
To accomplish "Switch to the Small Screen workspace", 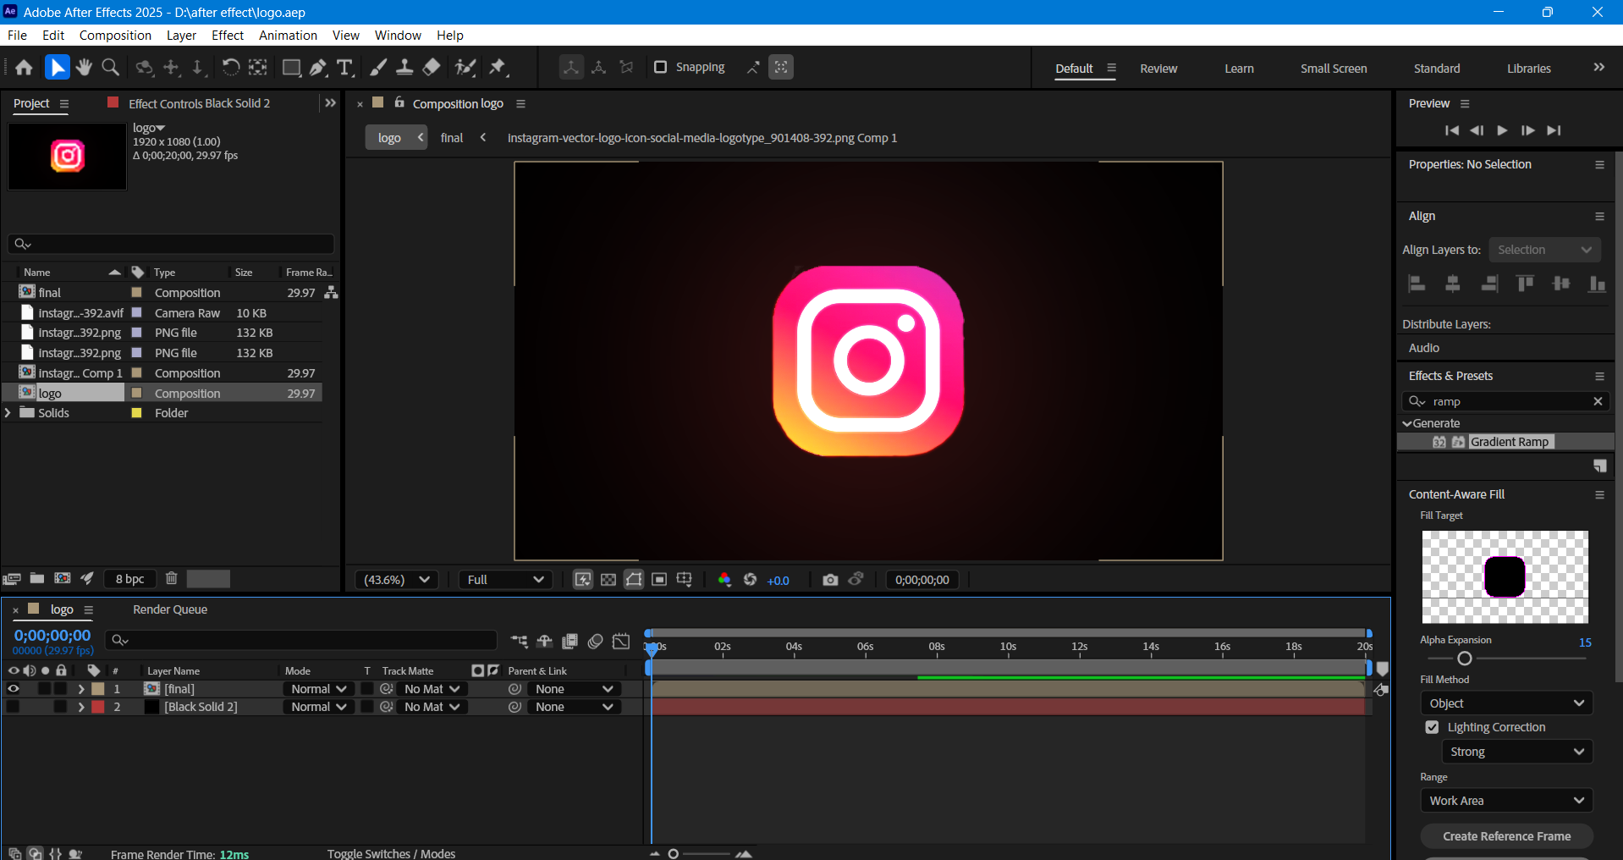I will tap(1334, 69).
